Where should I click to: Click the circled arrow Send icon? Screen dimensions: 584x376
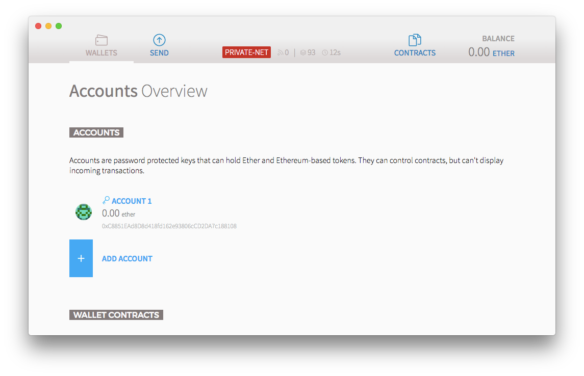point(159,40)
